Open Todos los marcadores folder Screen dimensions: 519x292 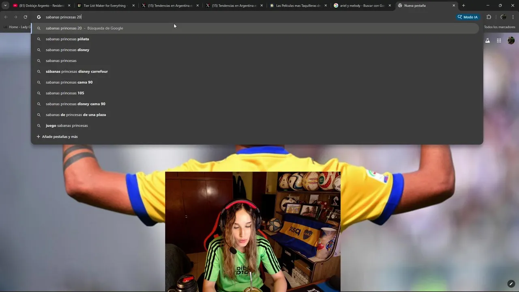499,27
